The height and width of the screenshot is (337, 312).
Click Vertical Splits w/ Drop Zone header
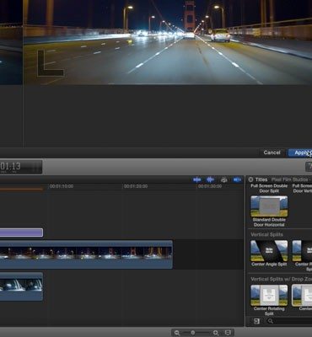[281, 279]
